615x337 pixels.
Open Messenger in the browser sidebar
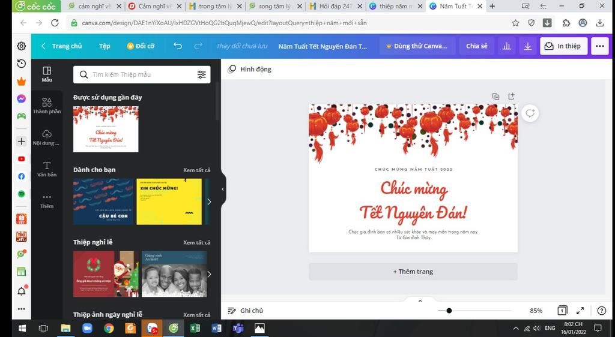click(22, 98)
